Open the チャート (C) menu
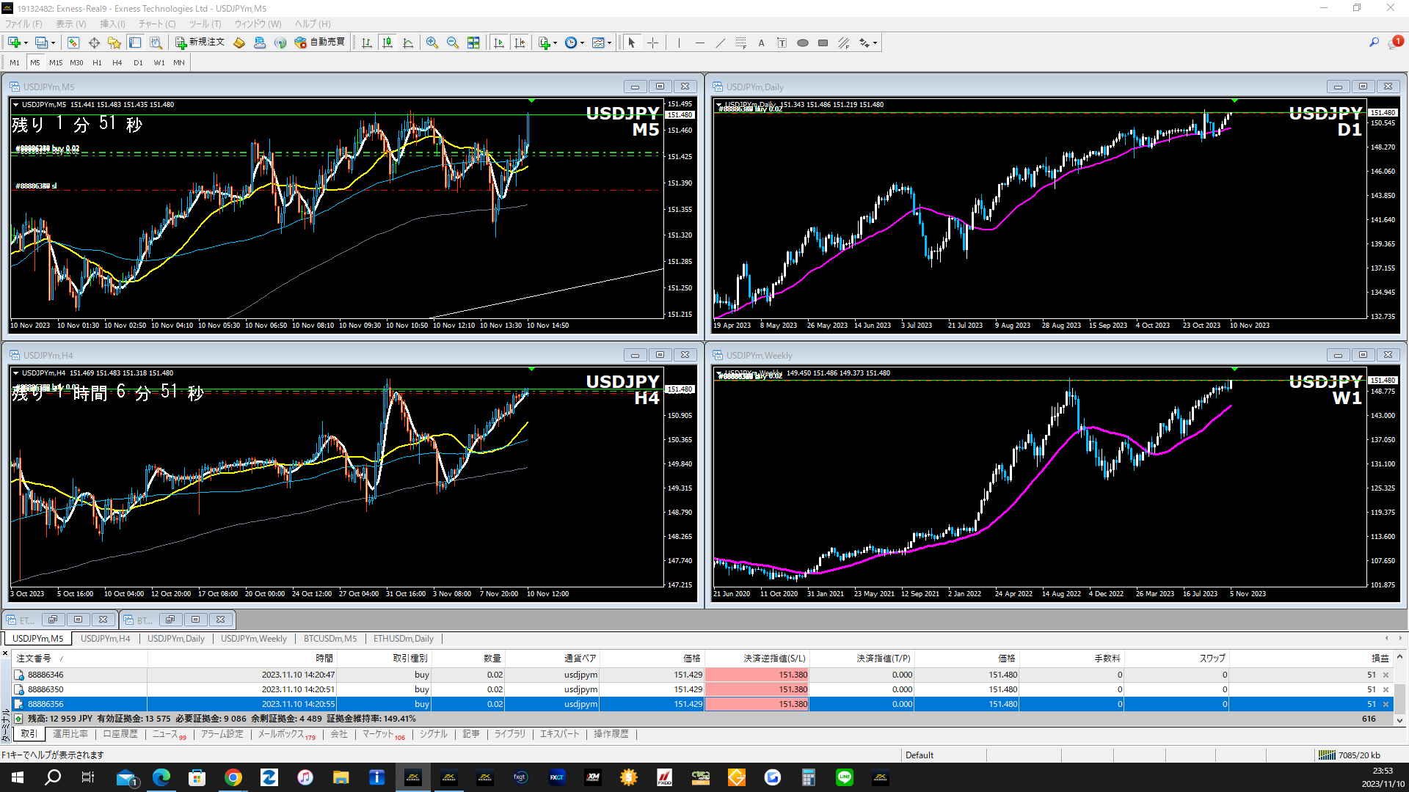The image size is (1409, 792). [156, 24]
